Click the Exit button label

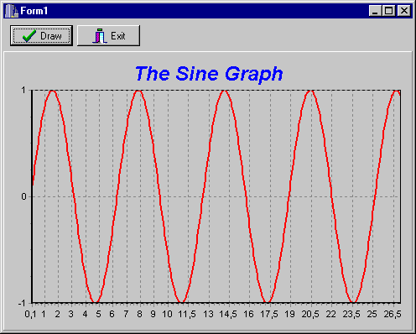click(118, 36)
